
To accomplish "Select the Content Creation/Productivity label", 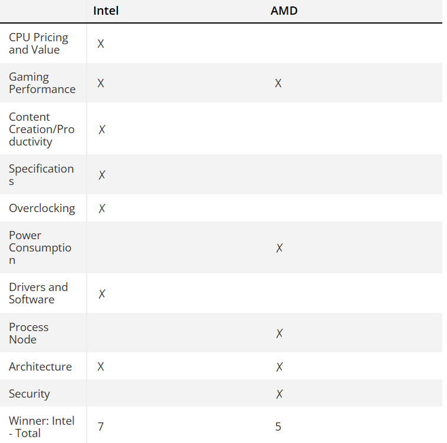I will point(41,129).
